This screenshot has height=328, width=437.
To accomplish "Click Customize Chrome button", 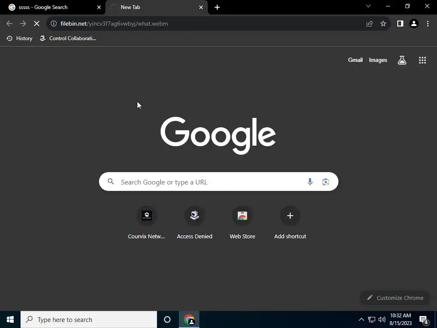I will click(395, 298).
